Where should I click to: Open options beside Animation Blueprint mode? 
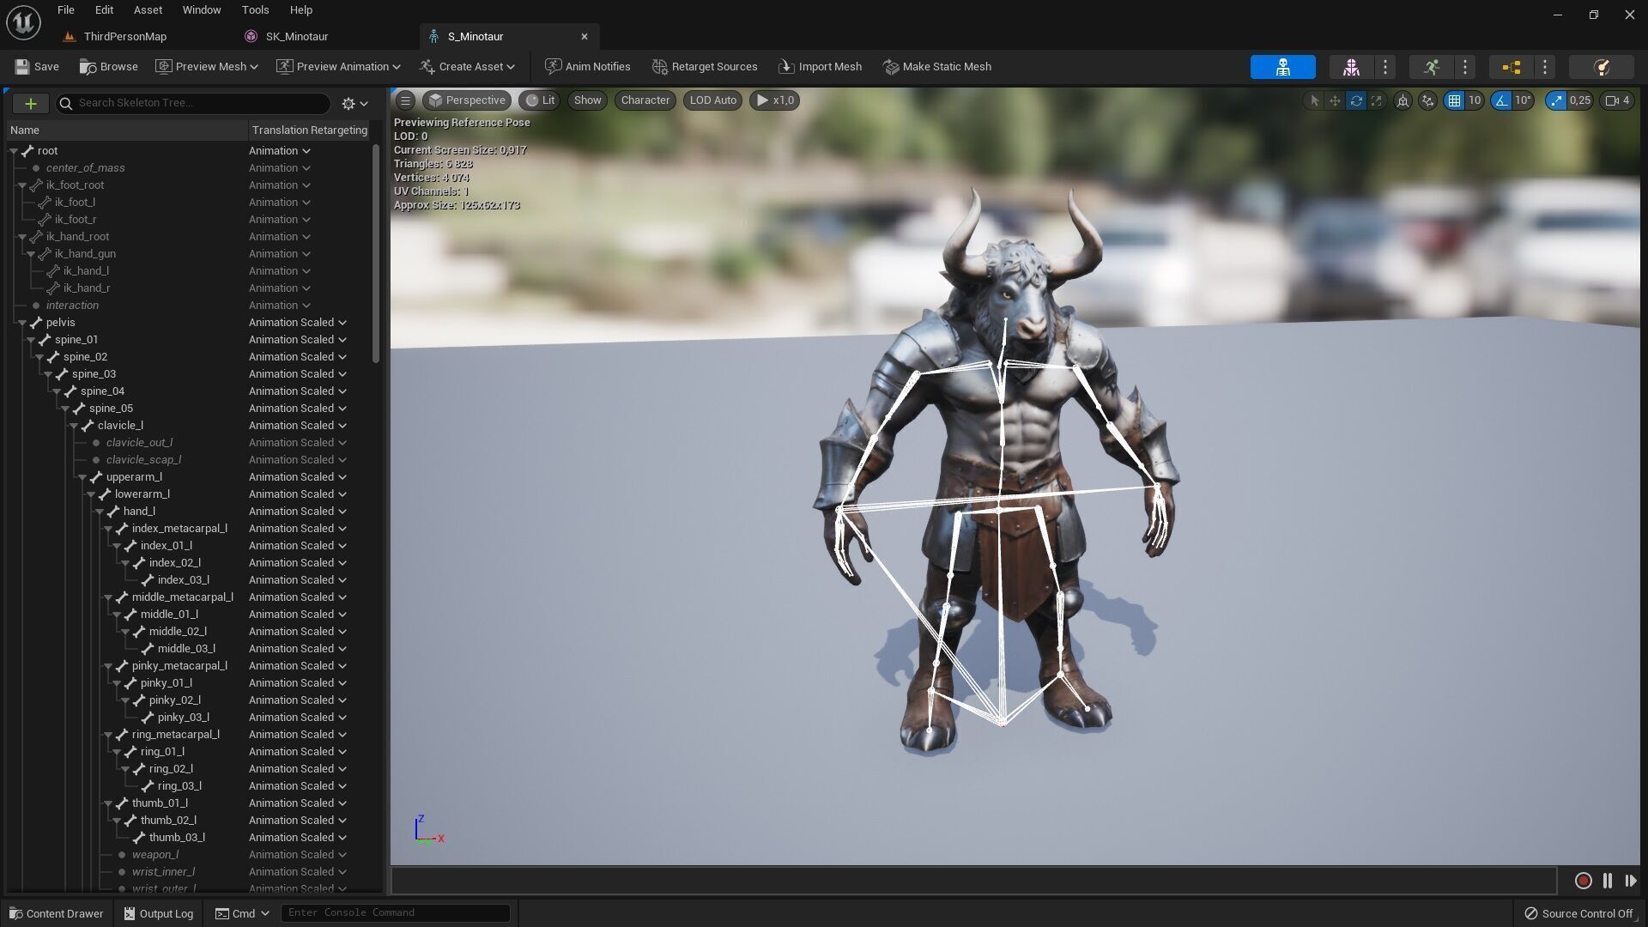pyautogui.click(x=1545, y=67)
